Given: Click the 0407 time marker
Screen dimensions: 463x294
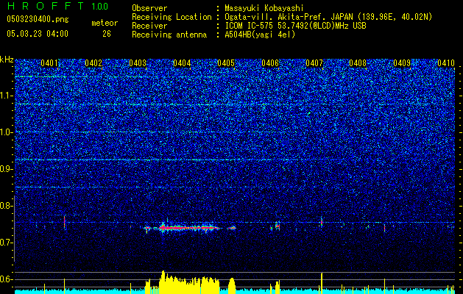Looking at the screenshot, I should [314, 63].
